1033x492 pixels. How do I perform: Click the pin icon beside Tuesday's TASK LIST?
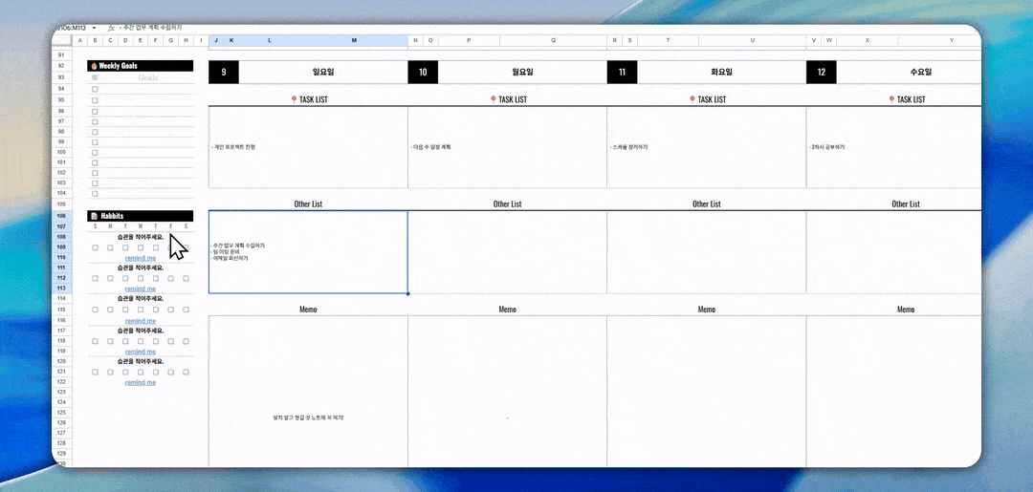click(692, 99)
